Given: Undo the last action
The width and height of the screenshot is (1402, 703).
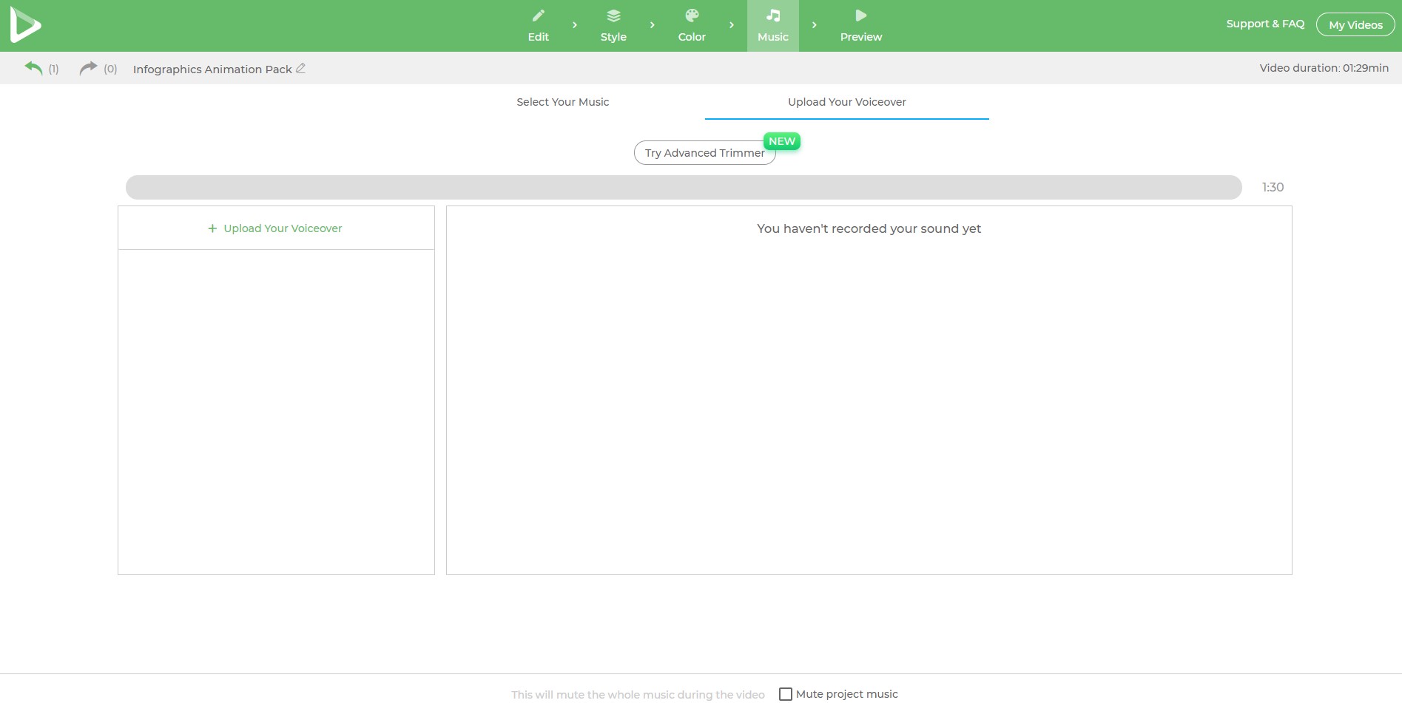Looking at the screenshot, I should 33,68.
